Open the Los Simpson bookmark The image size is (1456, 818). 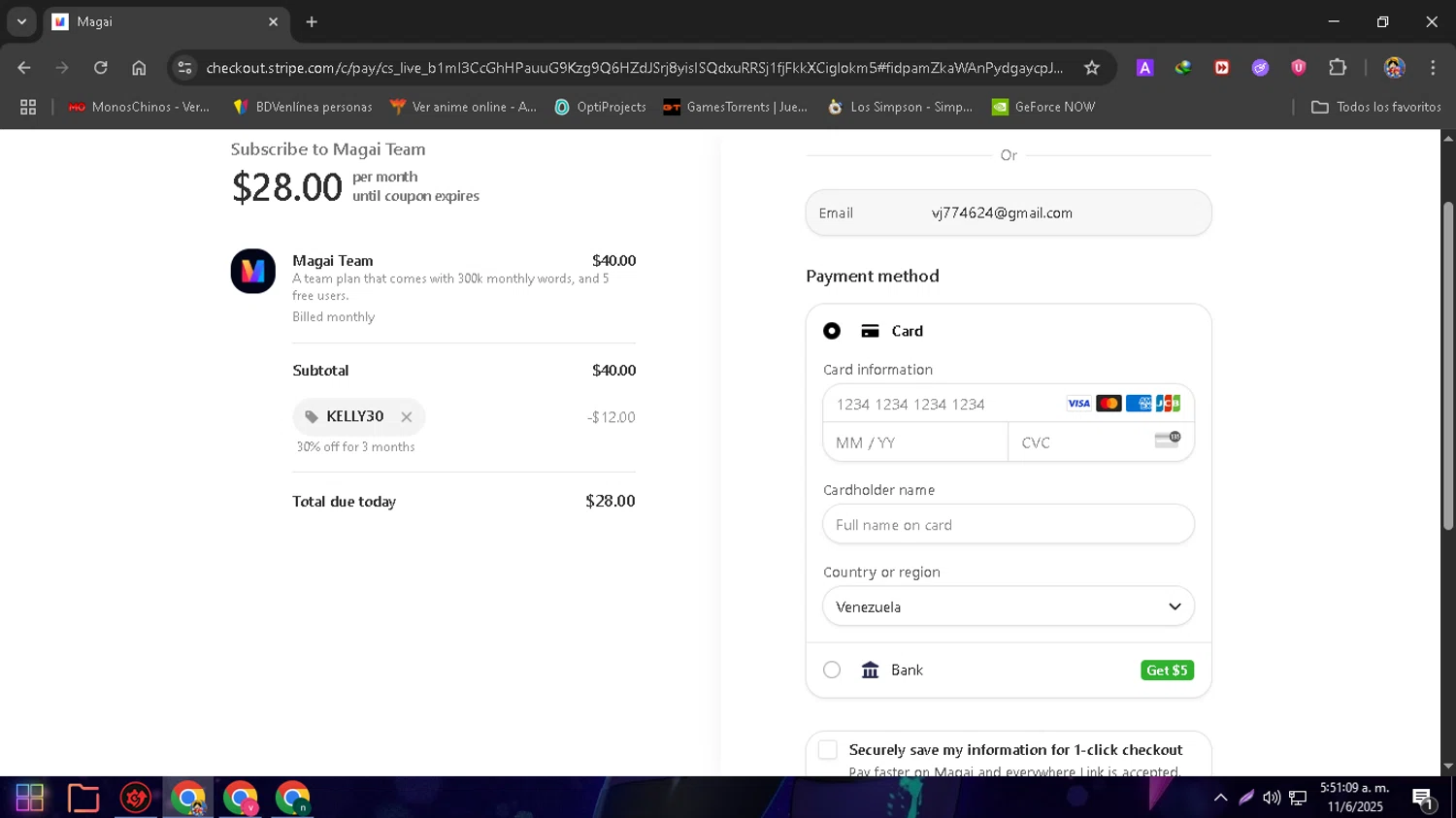click(900, 107)
